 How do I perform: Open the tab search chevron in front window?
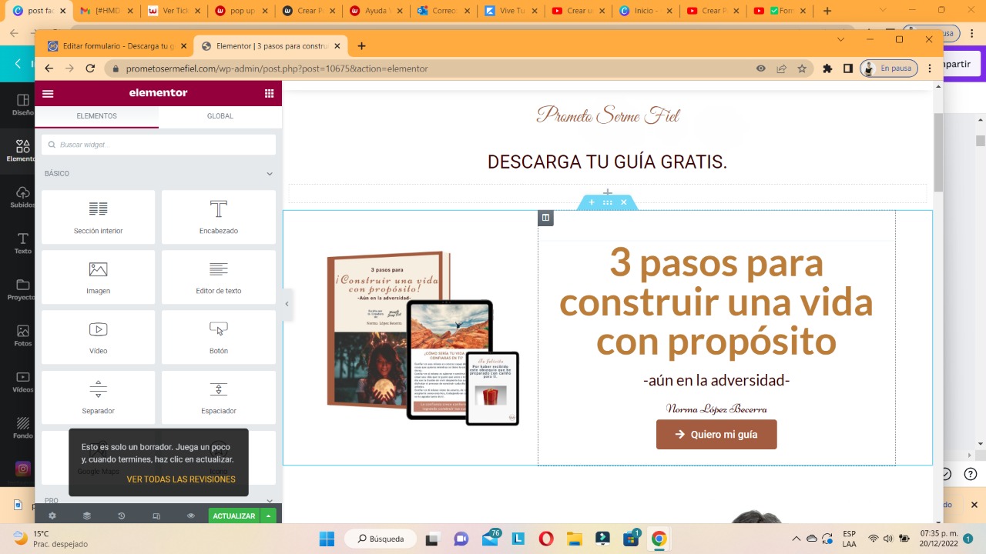pyautogui.click(x=840, y=39)
